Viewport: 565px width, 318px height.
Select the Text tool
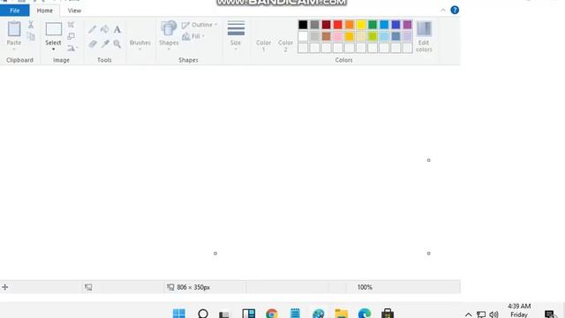[x=117, y=29]
